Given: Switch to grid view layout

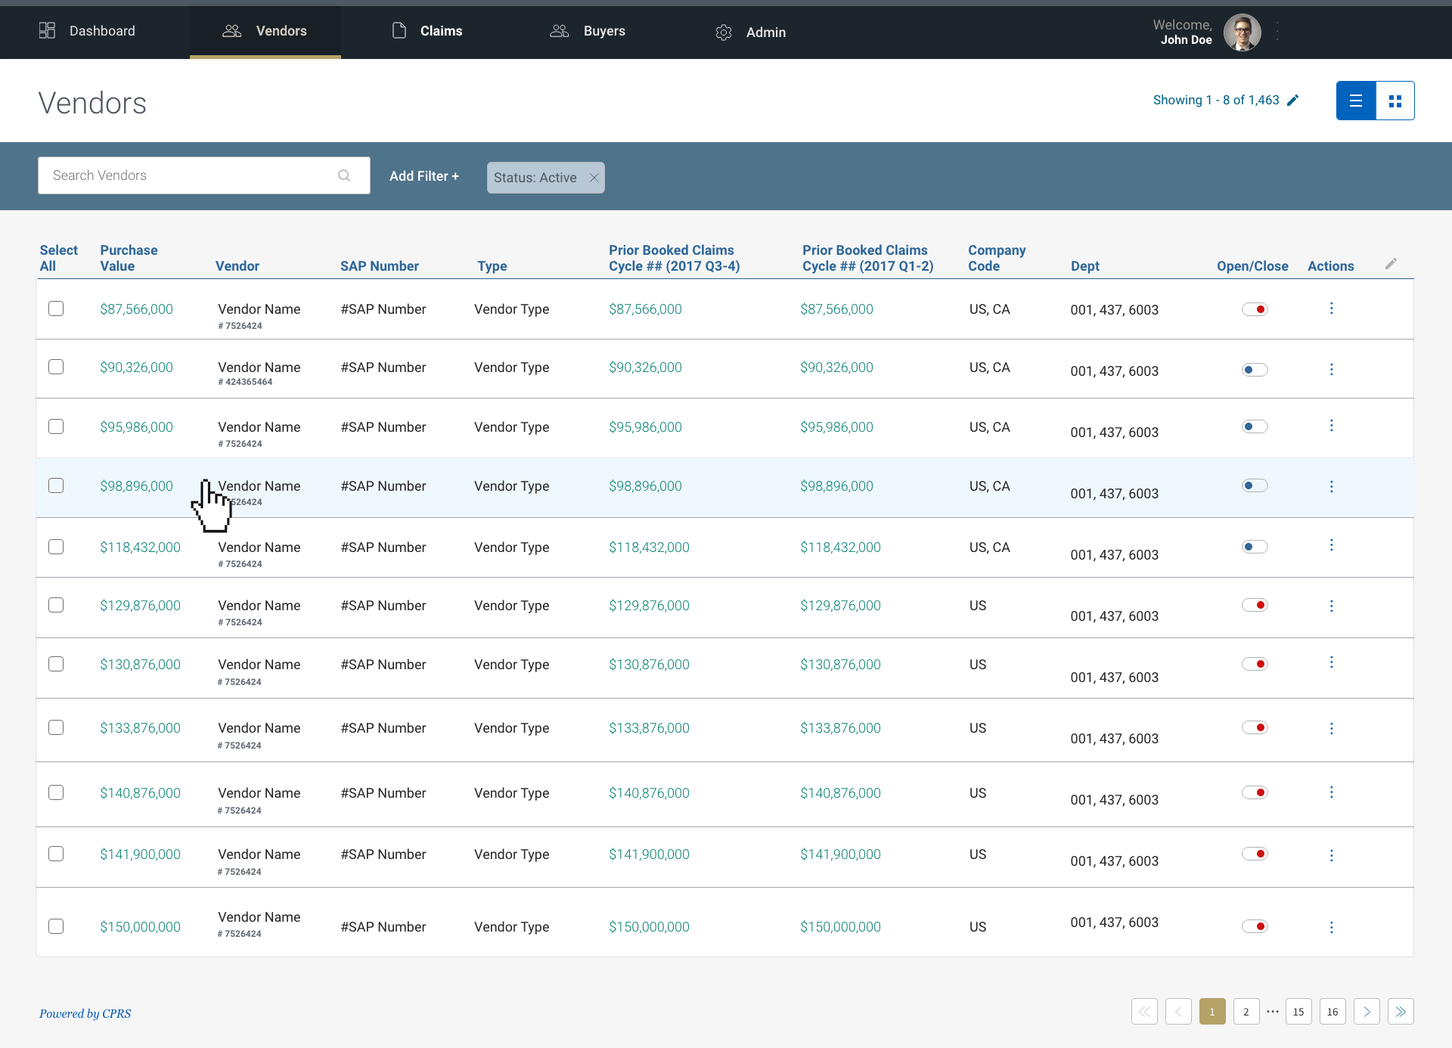Looking at the screenshot, I should click(1395, 101).
